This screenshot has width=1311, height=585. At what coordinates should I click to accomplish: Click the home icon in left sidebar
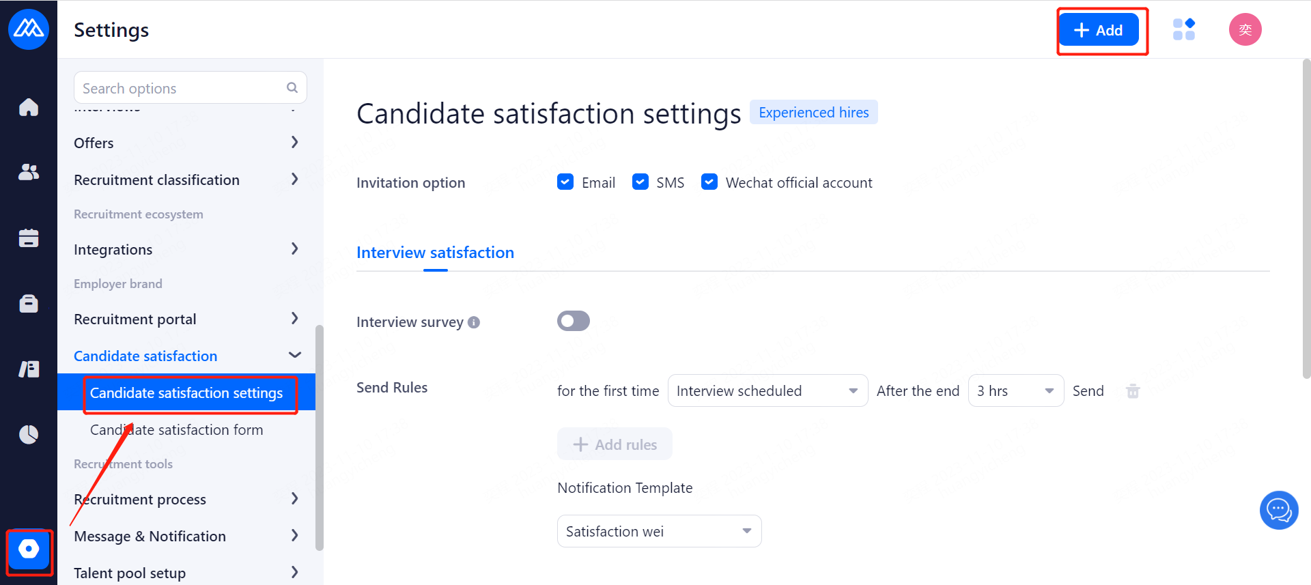coord(29,107)
